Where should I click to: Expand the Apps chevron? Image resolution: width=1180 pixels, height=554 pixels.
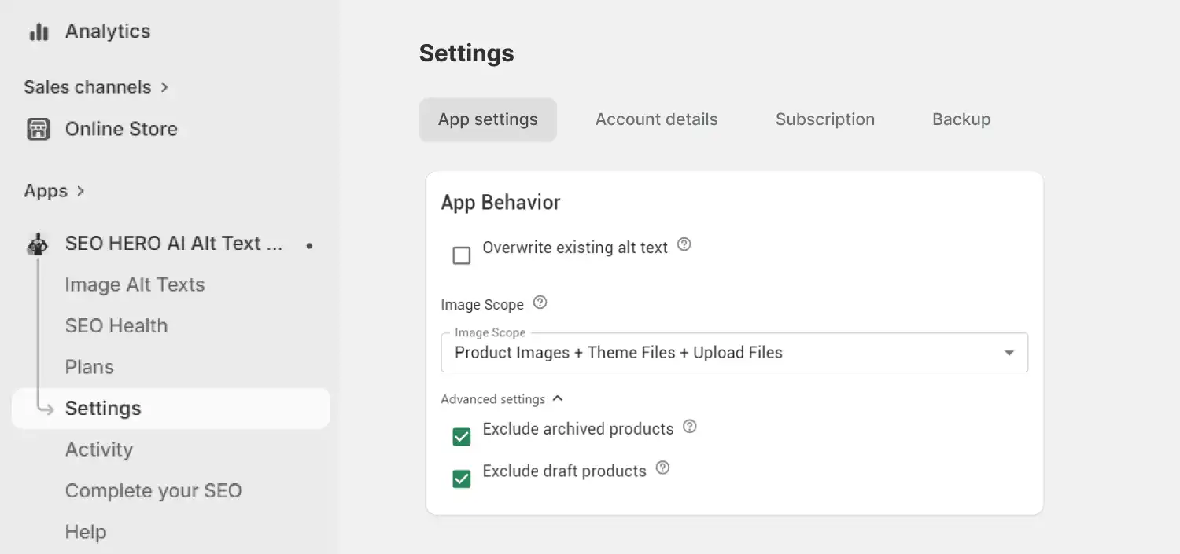[81, 191]
